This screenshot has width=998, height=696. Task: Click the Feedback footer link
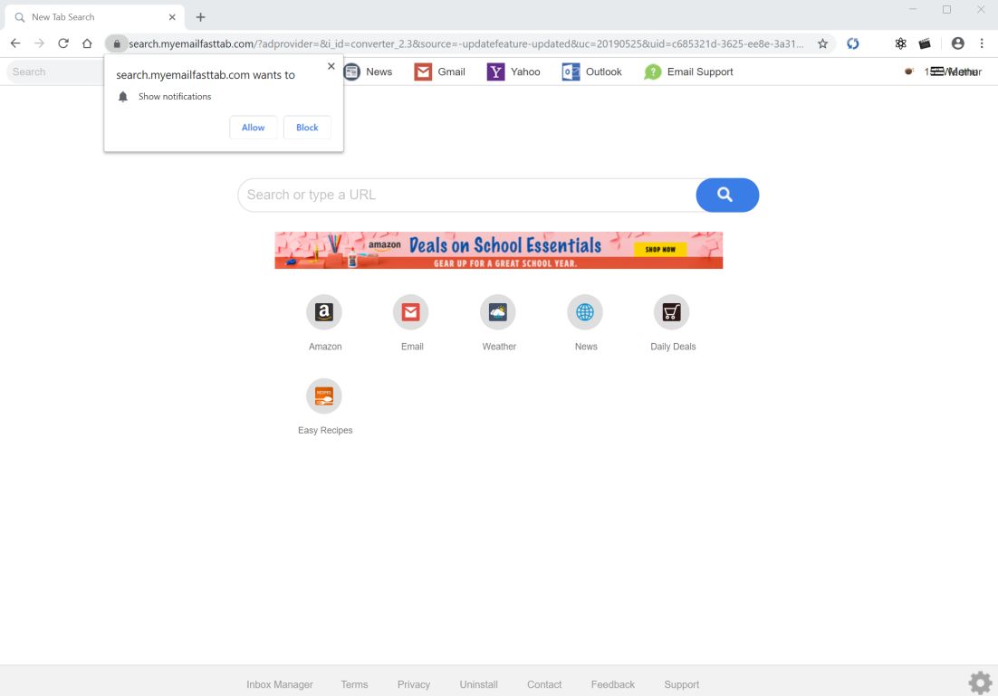(612, 684)
